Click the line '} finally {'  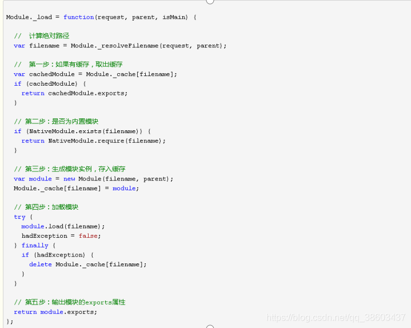point(35,246)
